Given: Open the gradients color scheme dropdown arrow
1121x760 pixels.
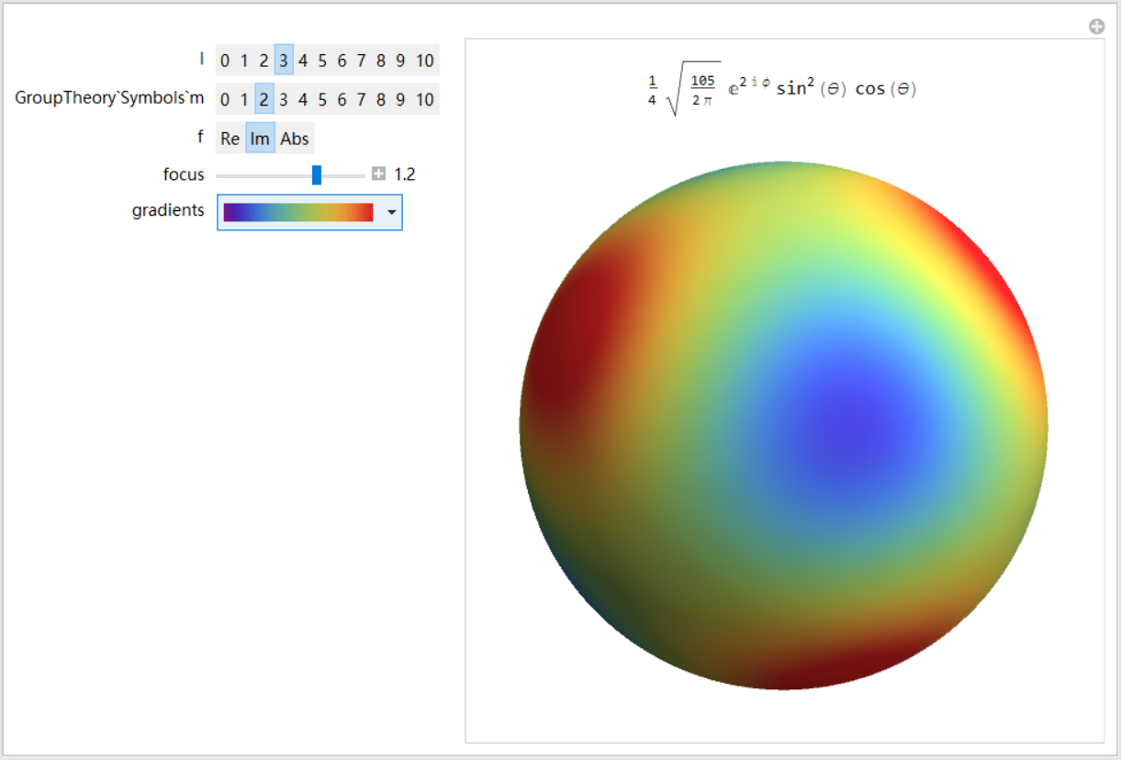Looking at the screenshot, I should 392,212.
